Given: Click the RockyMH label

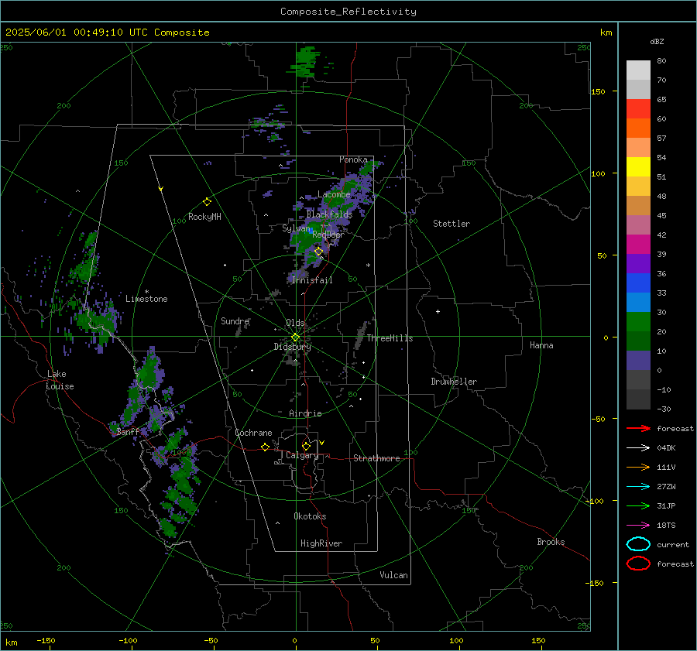Looking at the screenshot, I should pos(204,217).
